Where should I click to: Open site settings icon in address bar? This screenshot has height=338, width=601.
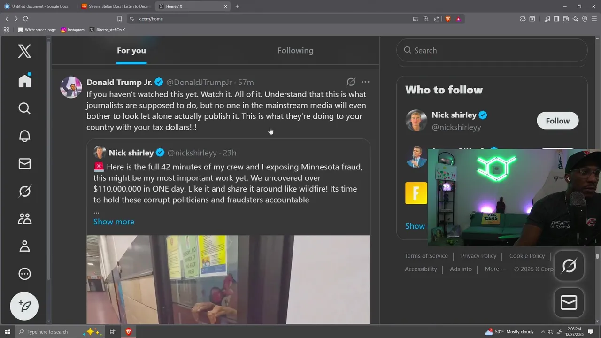click(x=131, y=19)
